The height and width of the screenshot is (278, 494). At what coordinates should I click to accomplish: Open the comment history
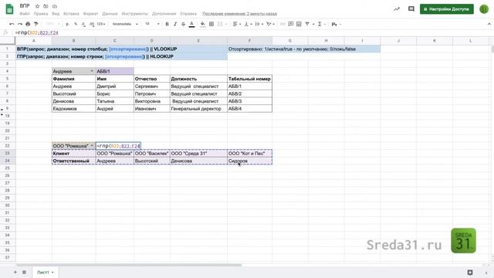point(411,8)
